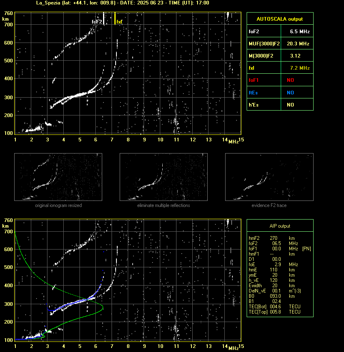
Task: Click the ymE 20 km entry
Action: (272, 275)
